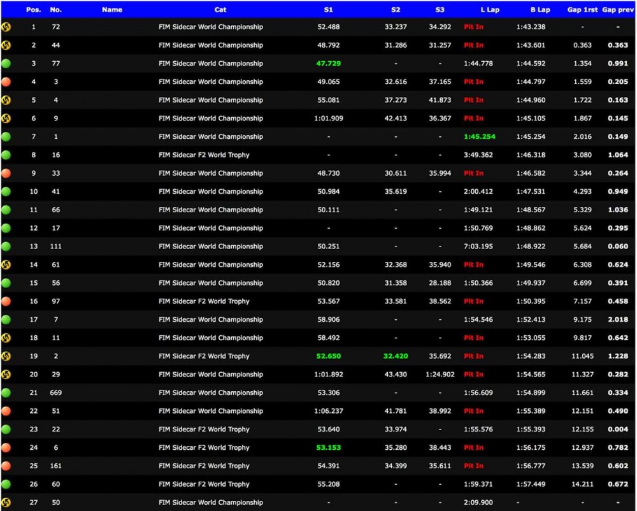637x511 pixels.
Task: Click the green status dot for position 26
Action: coord(6,484)
